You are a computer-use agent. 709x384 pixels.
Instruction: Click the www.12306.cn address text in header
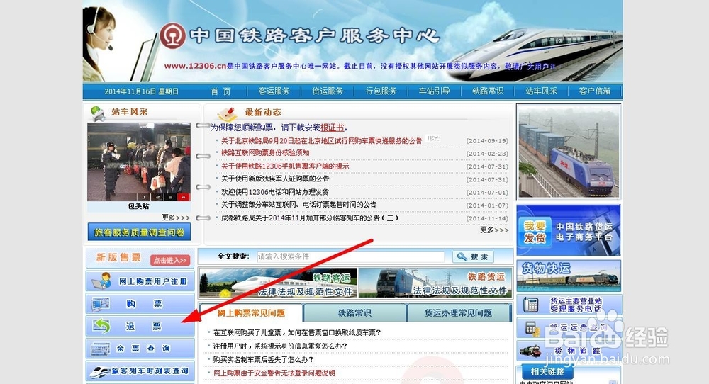(x=195, y=67)
